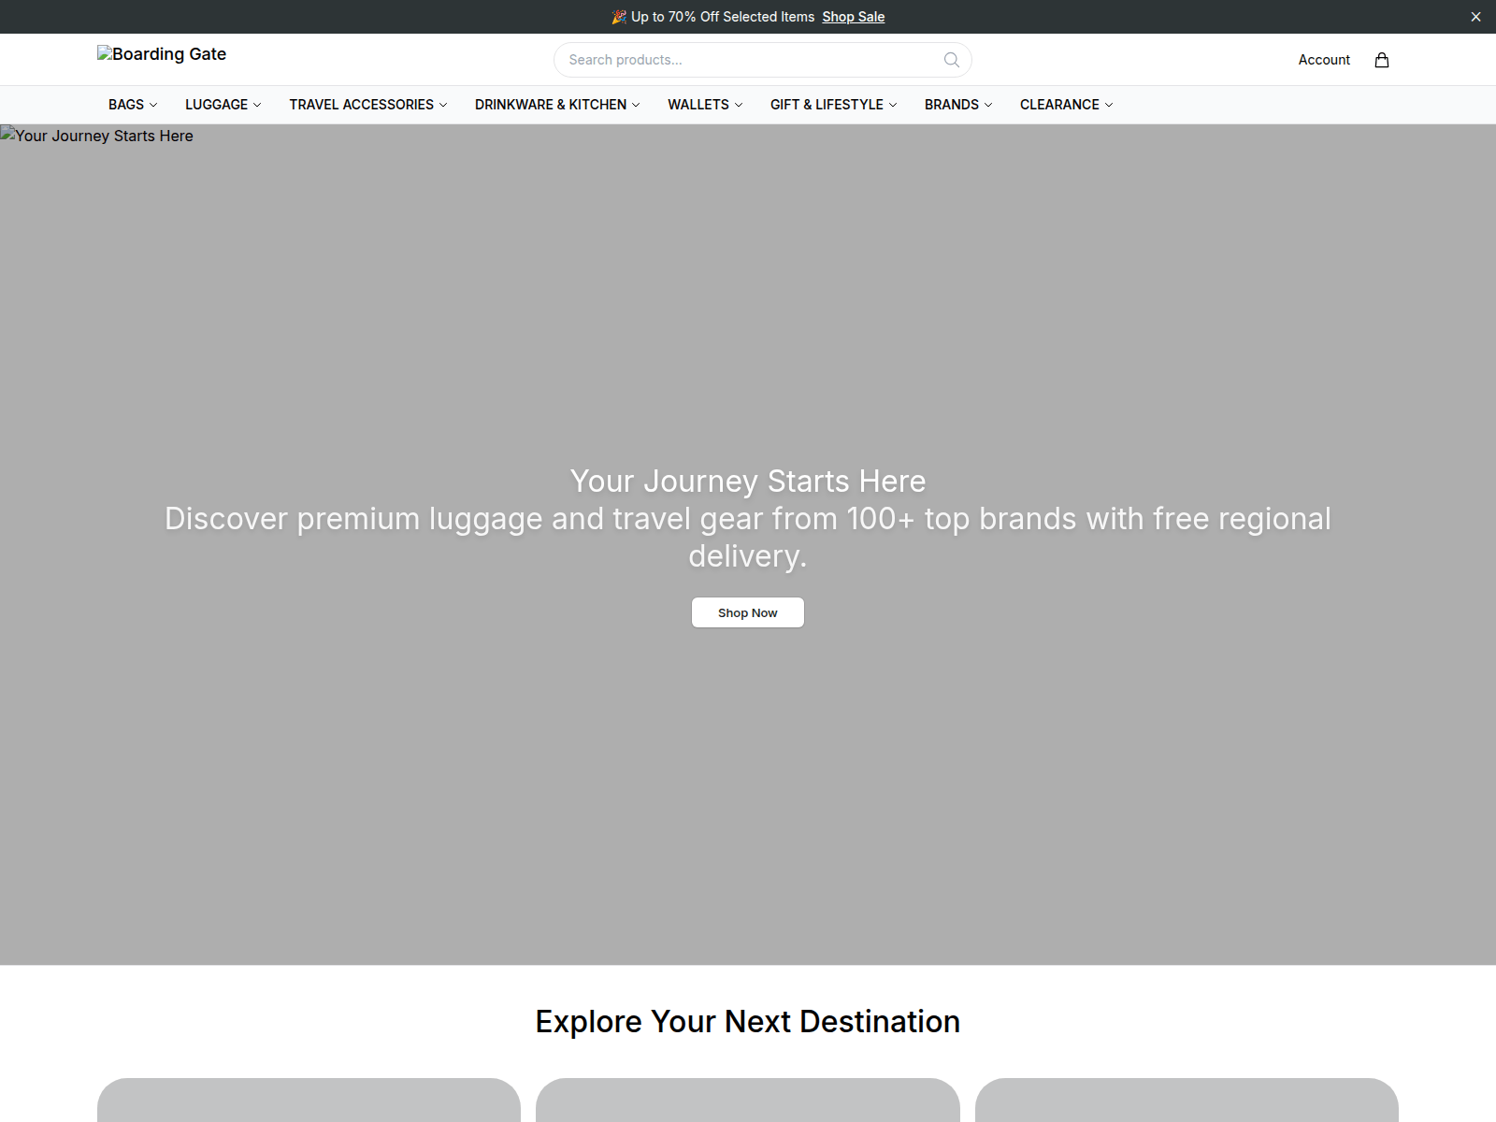Image resolution: width=1496 pixels, height=1122 pixels.
Task: Click the Shop Now button
Action: coord(748,612)
